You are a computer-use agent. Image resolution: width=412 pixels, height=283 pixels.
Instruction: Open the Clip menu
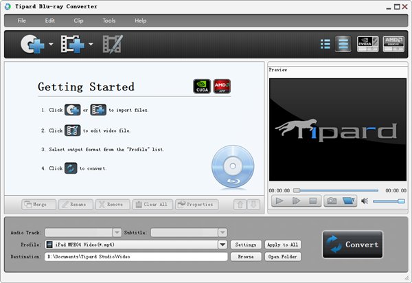click(78, 21)
